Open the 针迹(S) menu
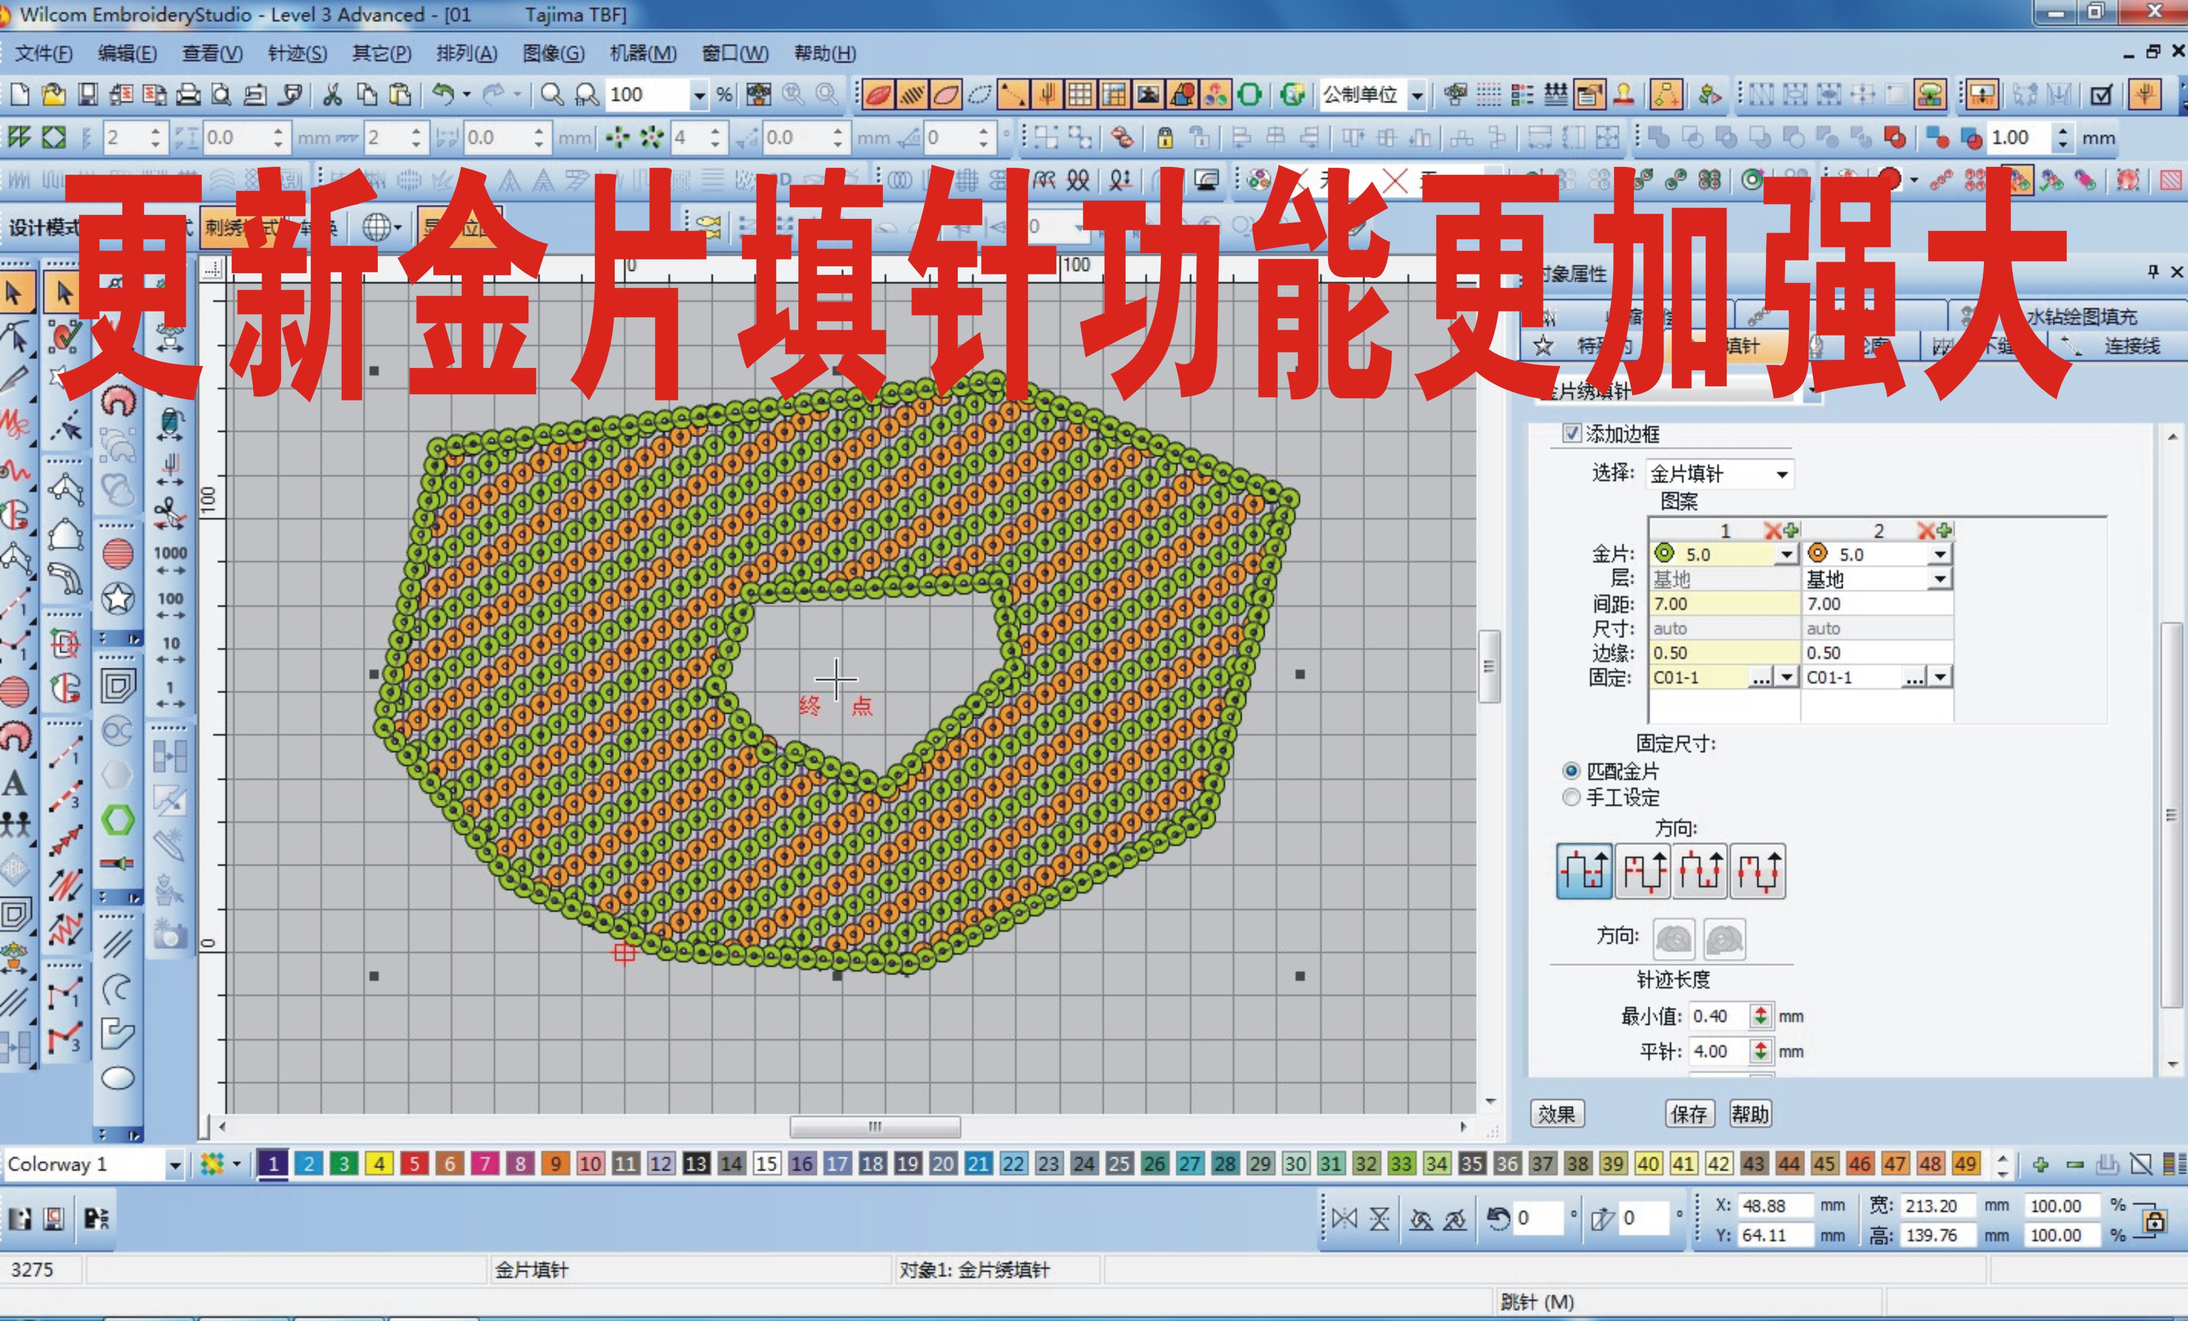Image resolution: width=2188 pixels, height=1321 pixels. click(x=296, y=53)
